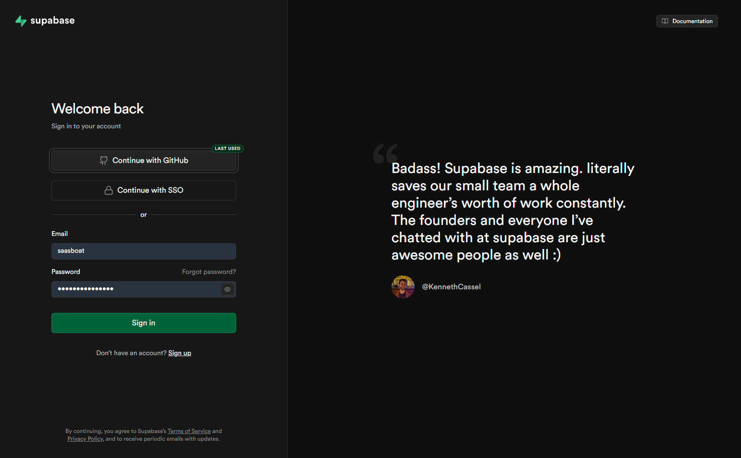741x458 pixels.
Task: Click the LAST USED badge
Action: (x=227, y=149)
